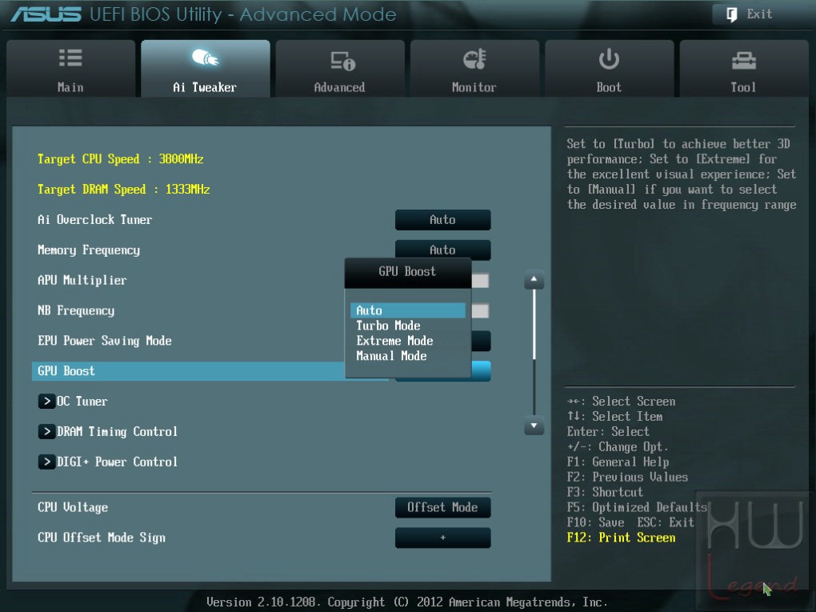Click the Main tab list icon
The image size is (816, 612).
point(70,58)
